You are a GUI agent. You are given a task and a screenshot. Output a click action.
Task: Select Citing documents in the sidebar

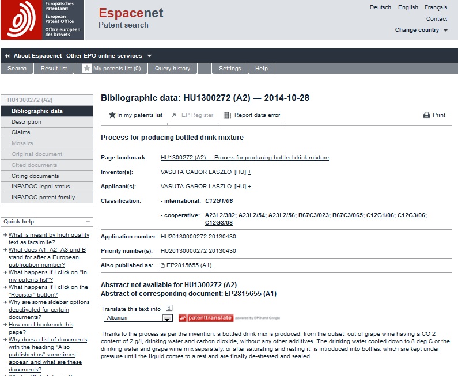47,176
